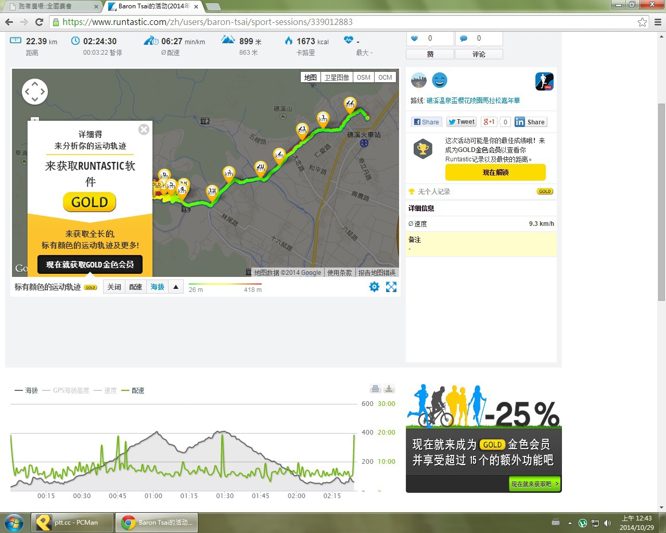
Task: Open map settings gear
Action: click(x=374, y=287)
